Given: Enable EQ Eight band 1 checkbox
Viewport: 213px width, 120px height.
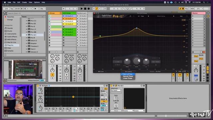Looking at the screenshot, I should pos(47,111).
